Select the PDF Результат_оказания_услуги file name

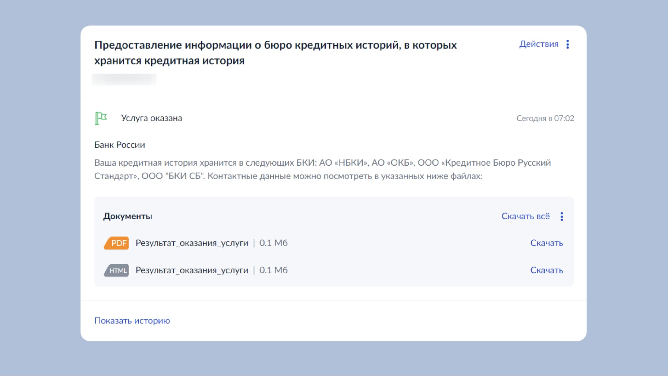(x=192, y=243)
